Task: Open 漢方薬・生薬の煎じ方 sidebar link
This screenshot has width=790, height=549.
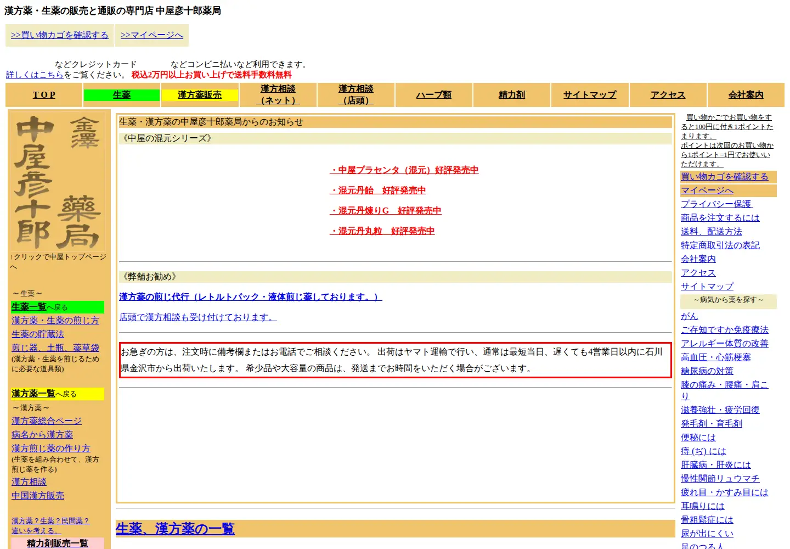Action: 55,321
